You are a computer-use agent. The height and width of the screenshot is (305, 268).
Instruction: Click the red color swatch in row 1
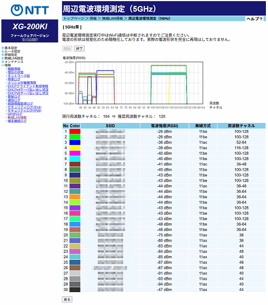tap(75, 132)
